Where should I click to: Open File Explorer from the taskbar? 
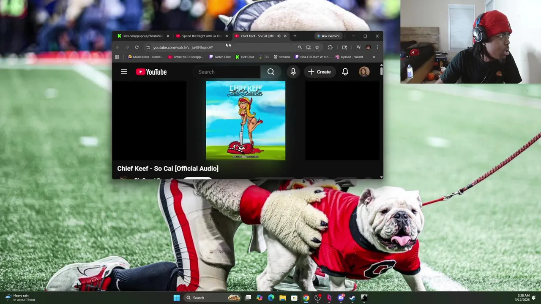click(282, 298)
